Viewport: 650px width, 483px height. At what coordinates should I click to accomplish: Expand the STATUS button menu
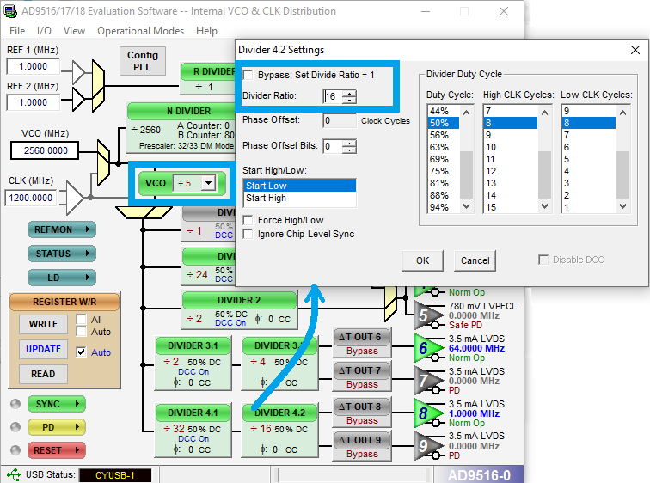click(61, 254)
